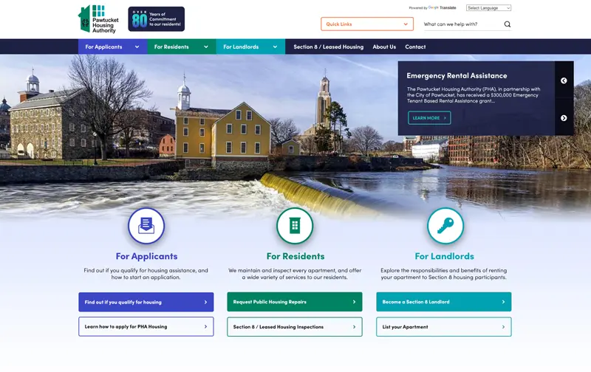Click 'Learn how to apply for PHA Housing'
The height and width of the screenshot is (372, 591).
[x=146, y=326]
